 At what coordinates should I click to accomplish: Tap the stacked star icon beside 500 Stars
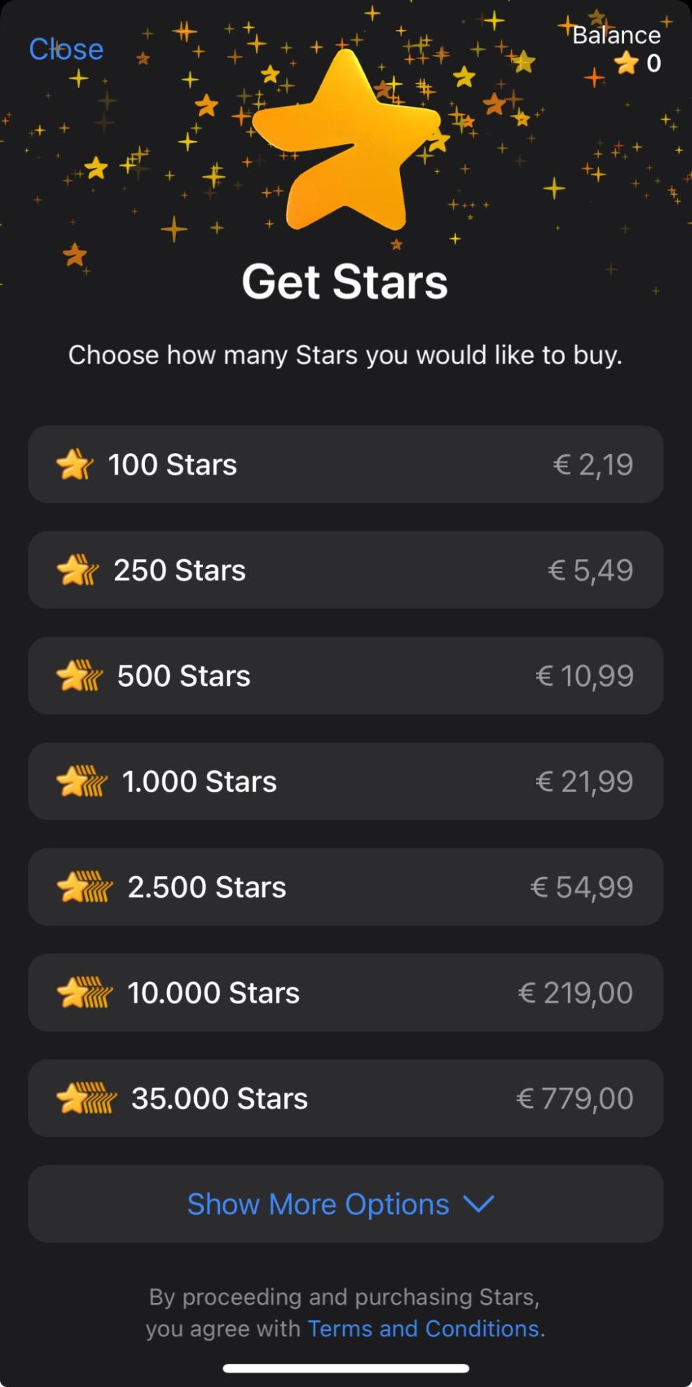[79, 676]
